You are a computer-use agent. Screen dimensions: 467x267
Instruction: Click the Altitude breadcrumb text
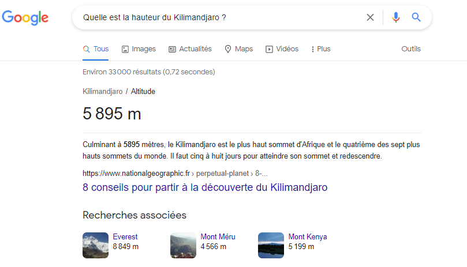[x=143, y=91]
